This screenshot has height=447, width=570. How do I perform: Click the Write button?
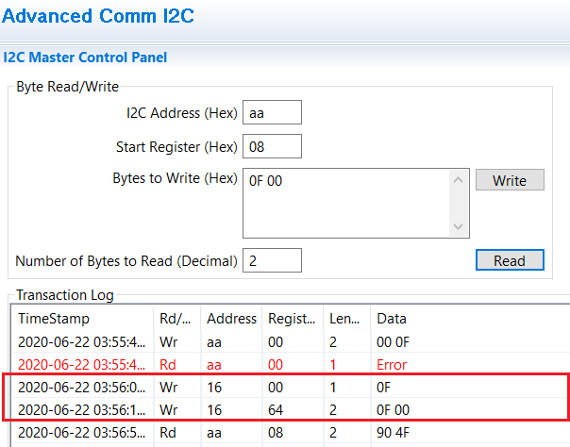[510, 180]
